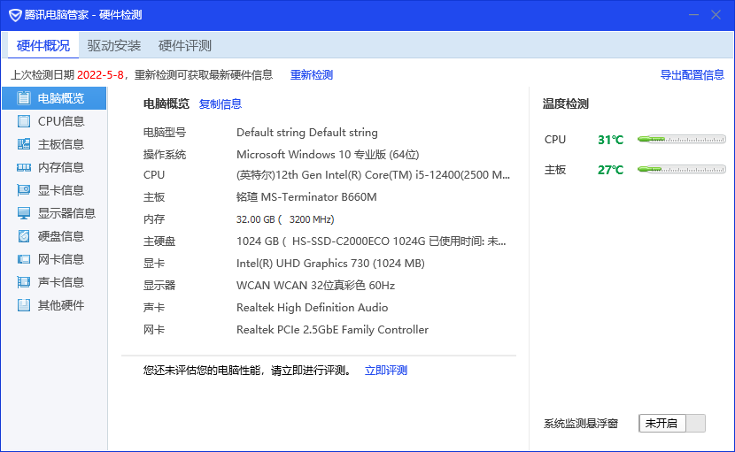The height and width of the screenshot is (452, 735).
Task: Select the 显卡信息 label in the sidebar
Action: (x=61, y=190)
